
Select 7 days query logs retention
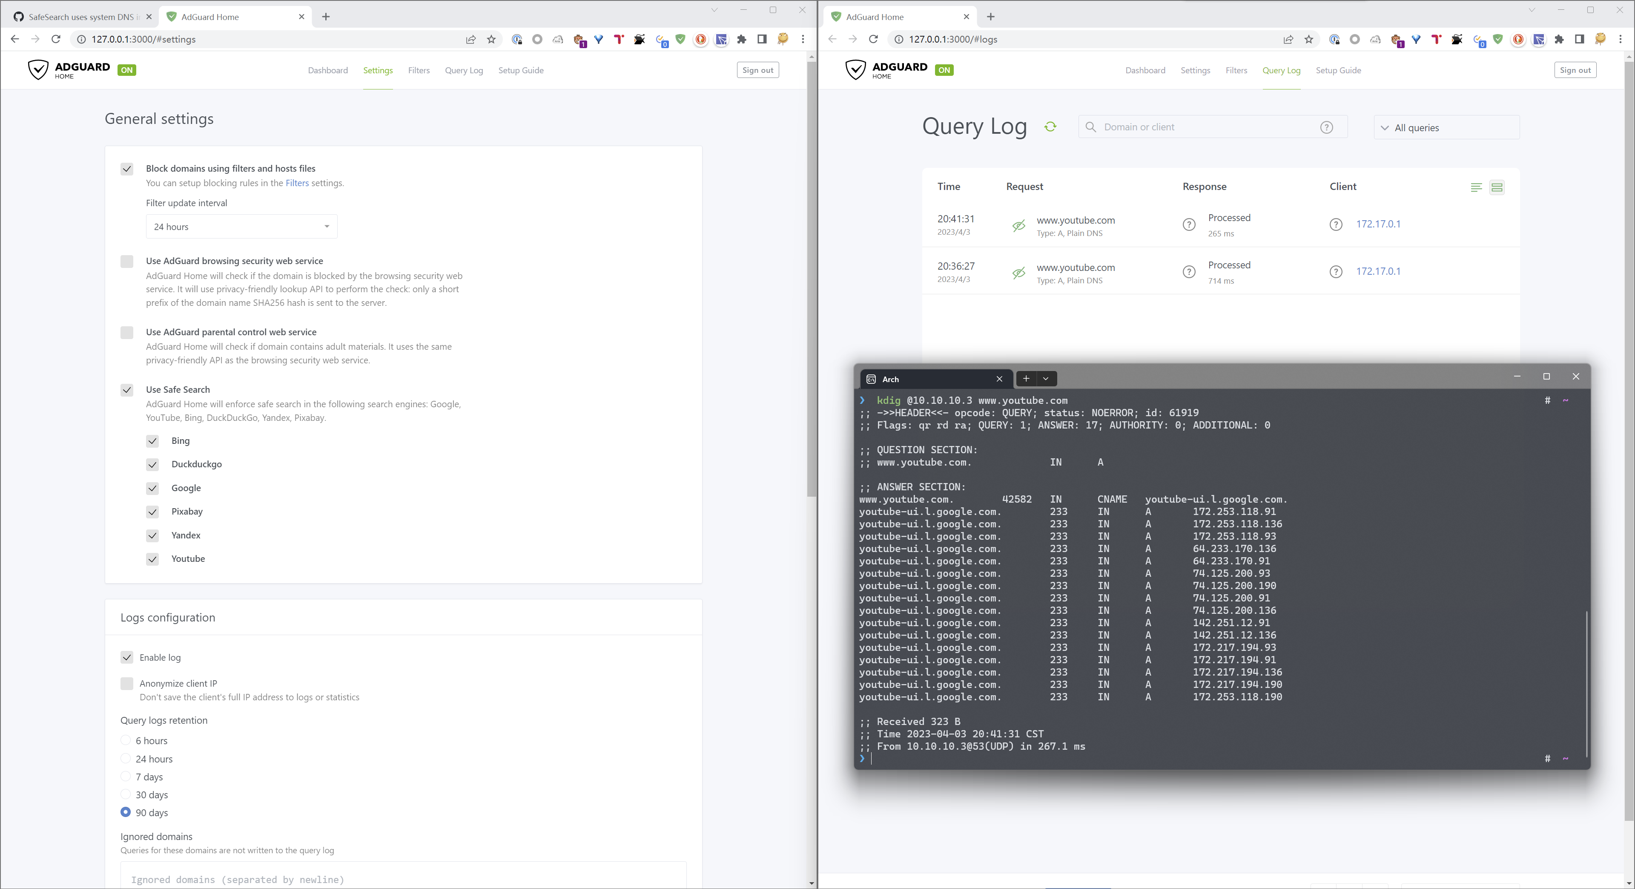point(126,777)
